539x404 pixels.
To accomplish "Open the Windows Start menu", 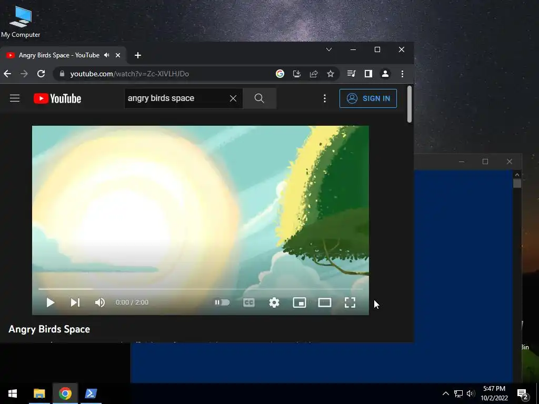I will pos(13,393).
